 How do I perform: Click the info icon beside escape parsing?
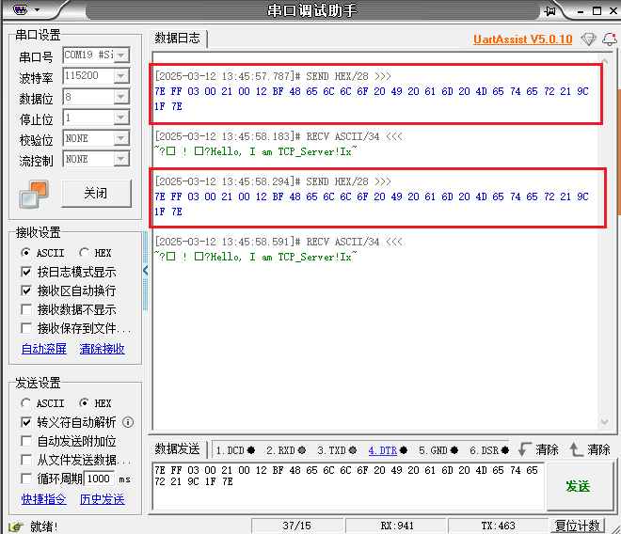click(128, 422)
